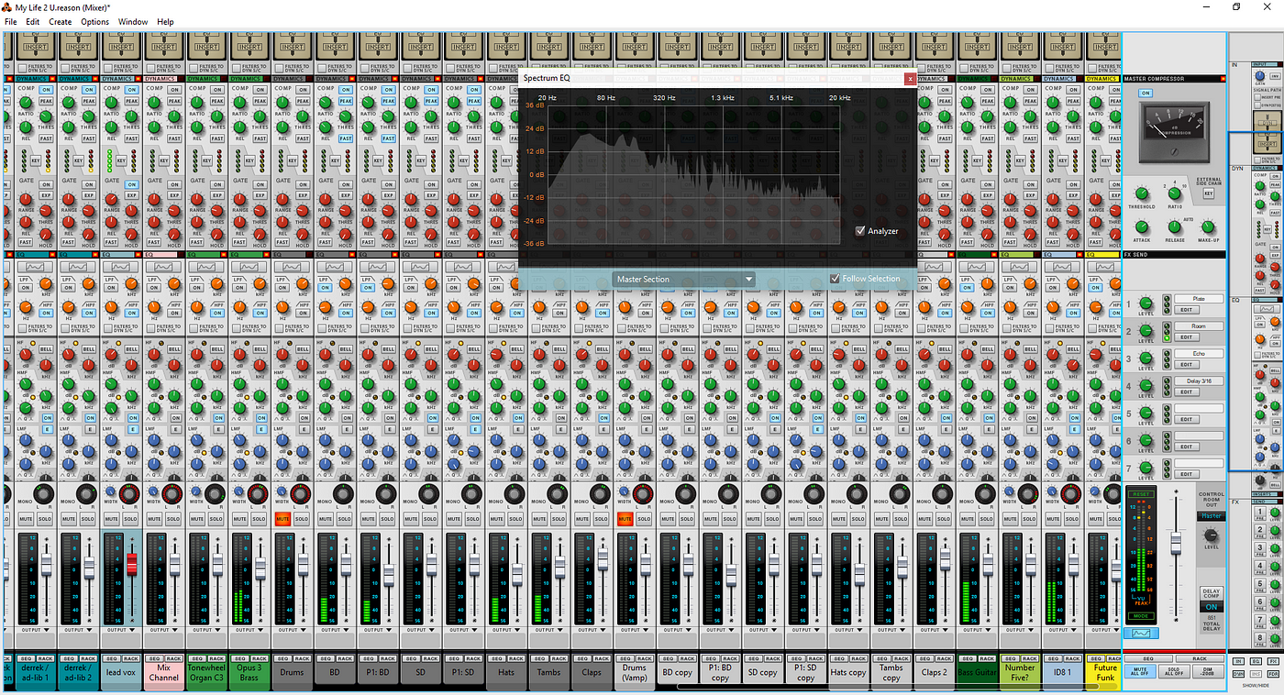Open the EQ curve display on lead vox channel
This screenshot has height=695, width=1284.
123,266
